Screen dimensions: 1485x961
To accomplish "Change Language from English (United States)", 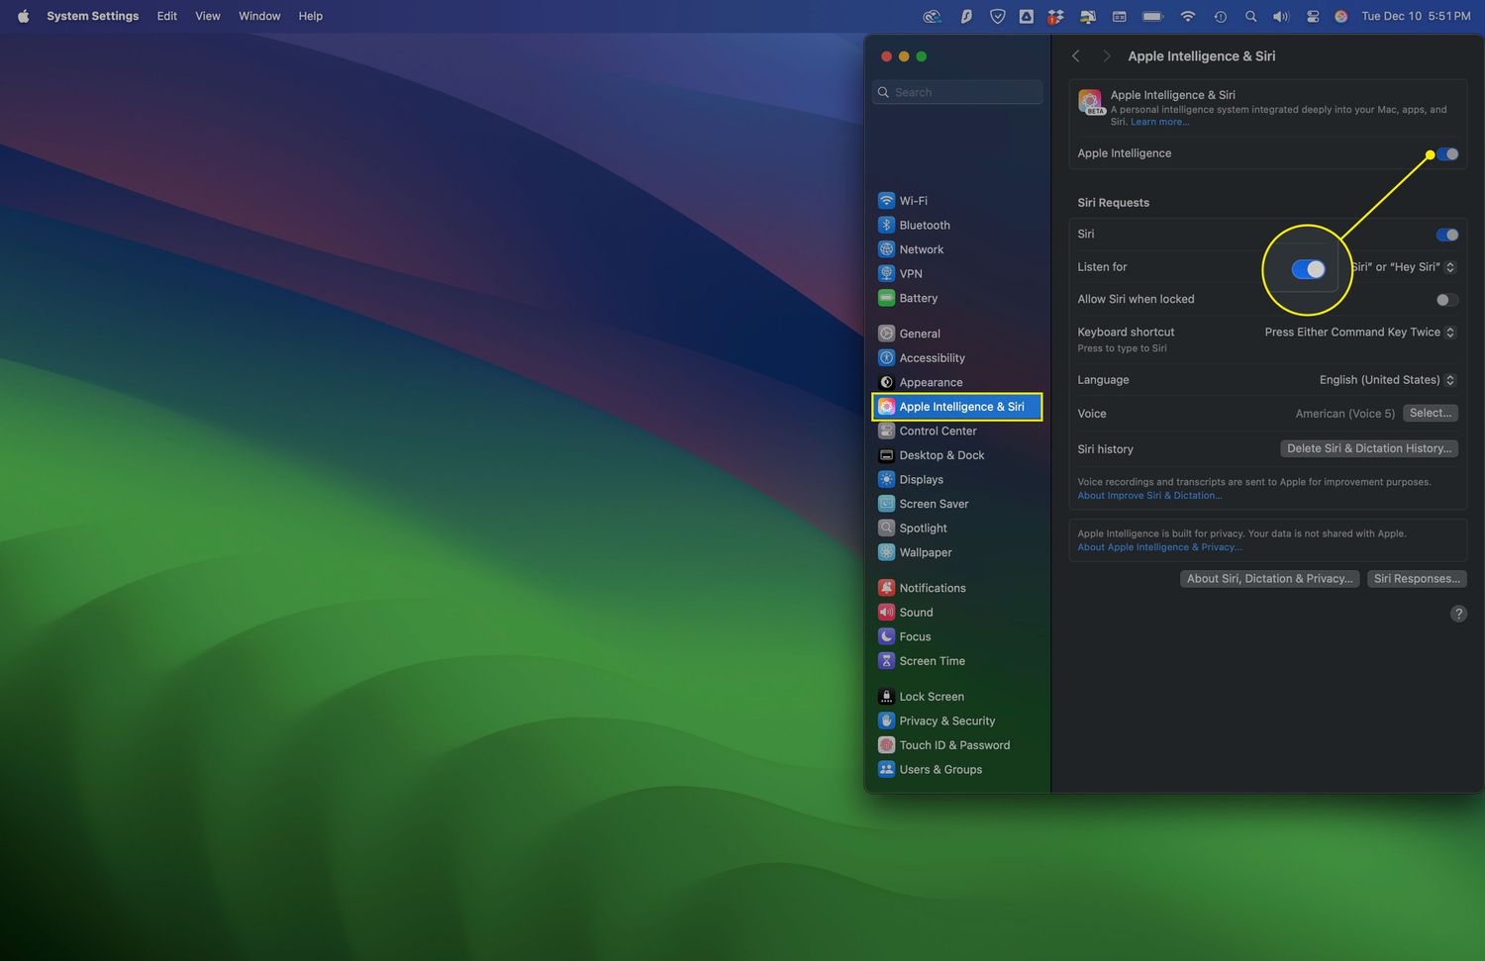I will click(x=1386, y=380).
